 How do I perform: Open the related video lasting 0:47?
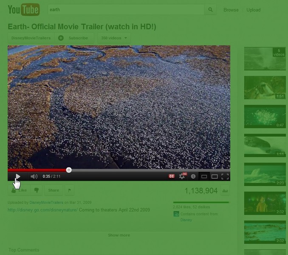pos(265,116)
